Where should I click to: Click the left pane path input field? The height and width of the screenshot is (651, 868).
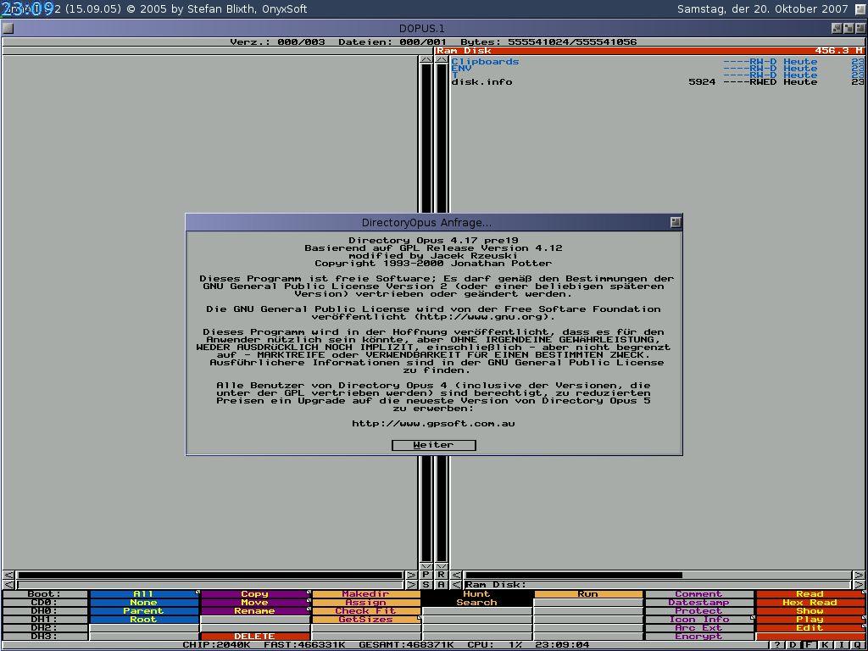(x=211, y=585)
